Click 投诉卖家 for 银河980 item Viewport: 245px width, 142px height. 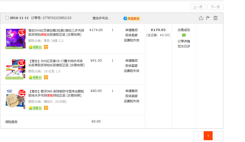pos(131,96)
